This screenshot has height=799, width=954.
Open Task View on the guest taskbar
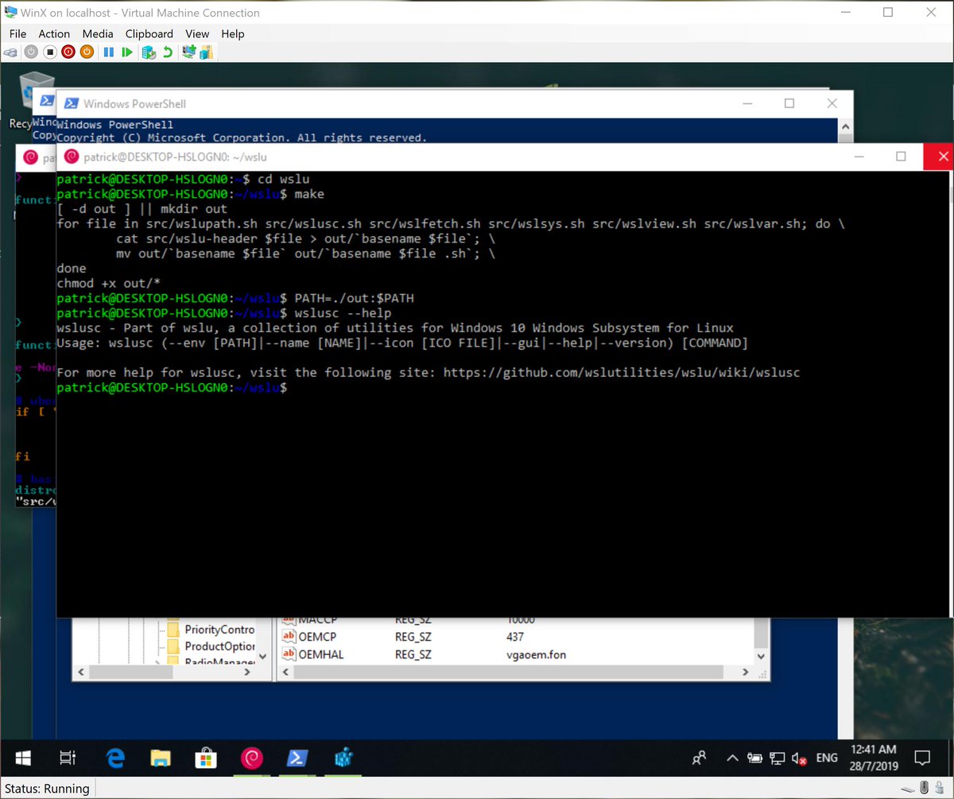(x=68, y=758)
